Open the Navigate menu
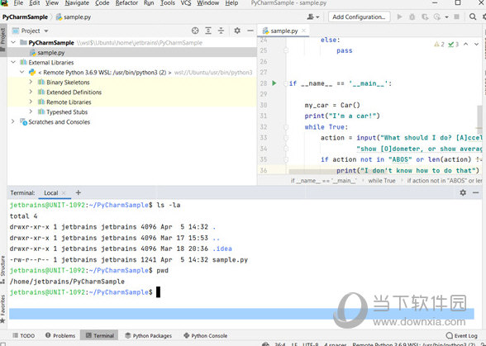This screenshot has height=346, width=486. [x=77, y=3]
